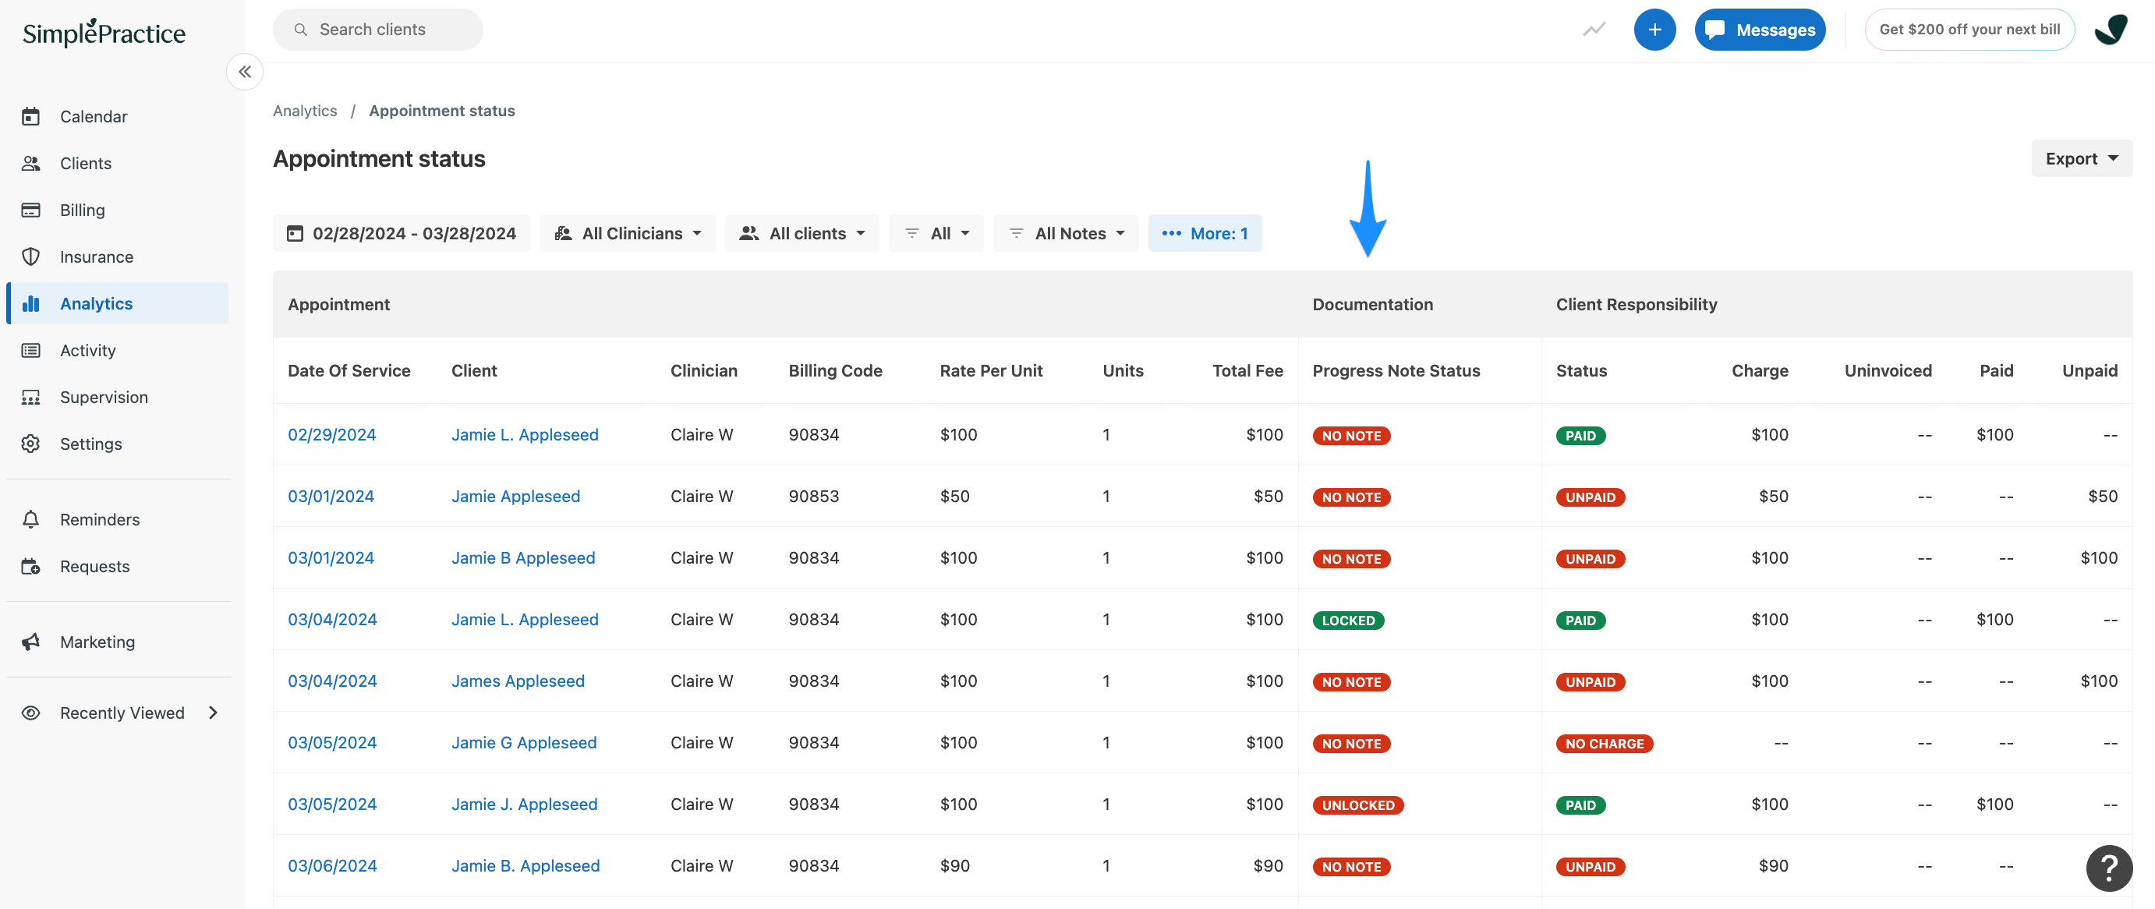Select the Clients icon in sidebar
2155x909 pixels.
pos(32,163)
